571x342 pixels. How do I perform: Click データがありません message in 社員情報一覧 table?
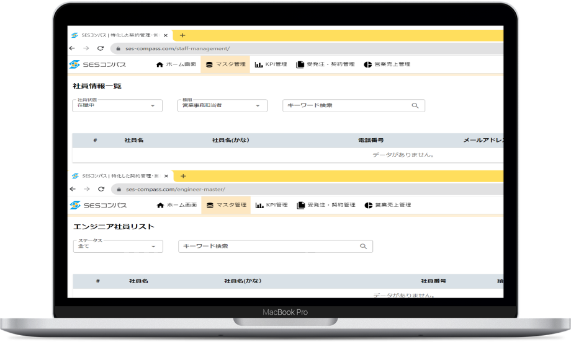coord(403,155)
